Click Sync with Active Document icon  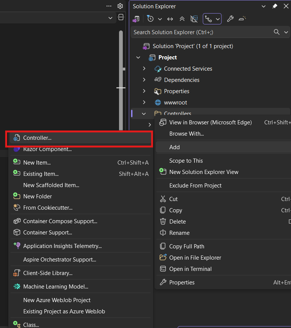tap(170, 19)
